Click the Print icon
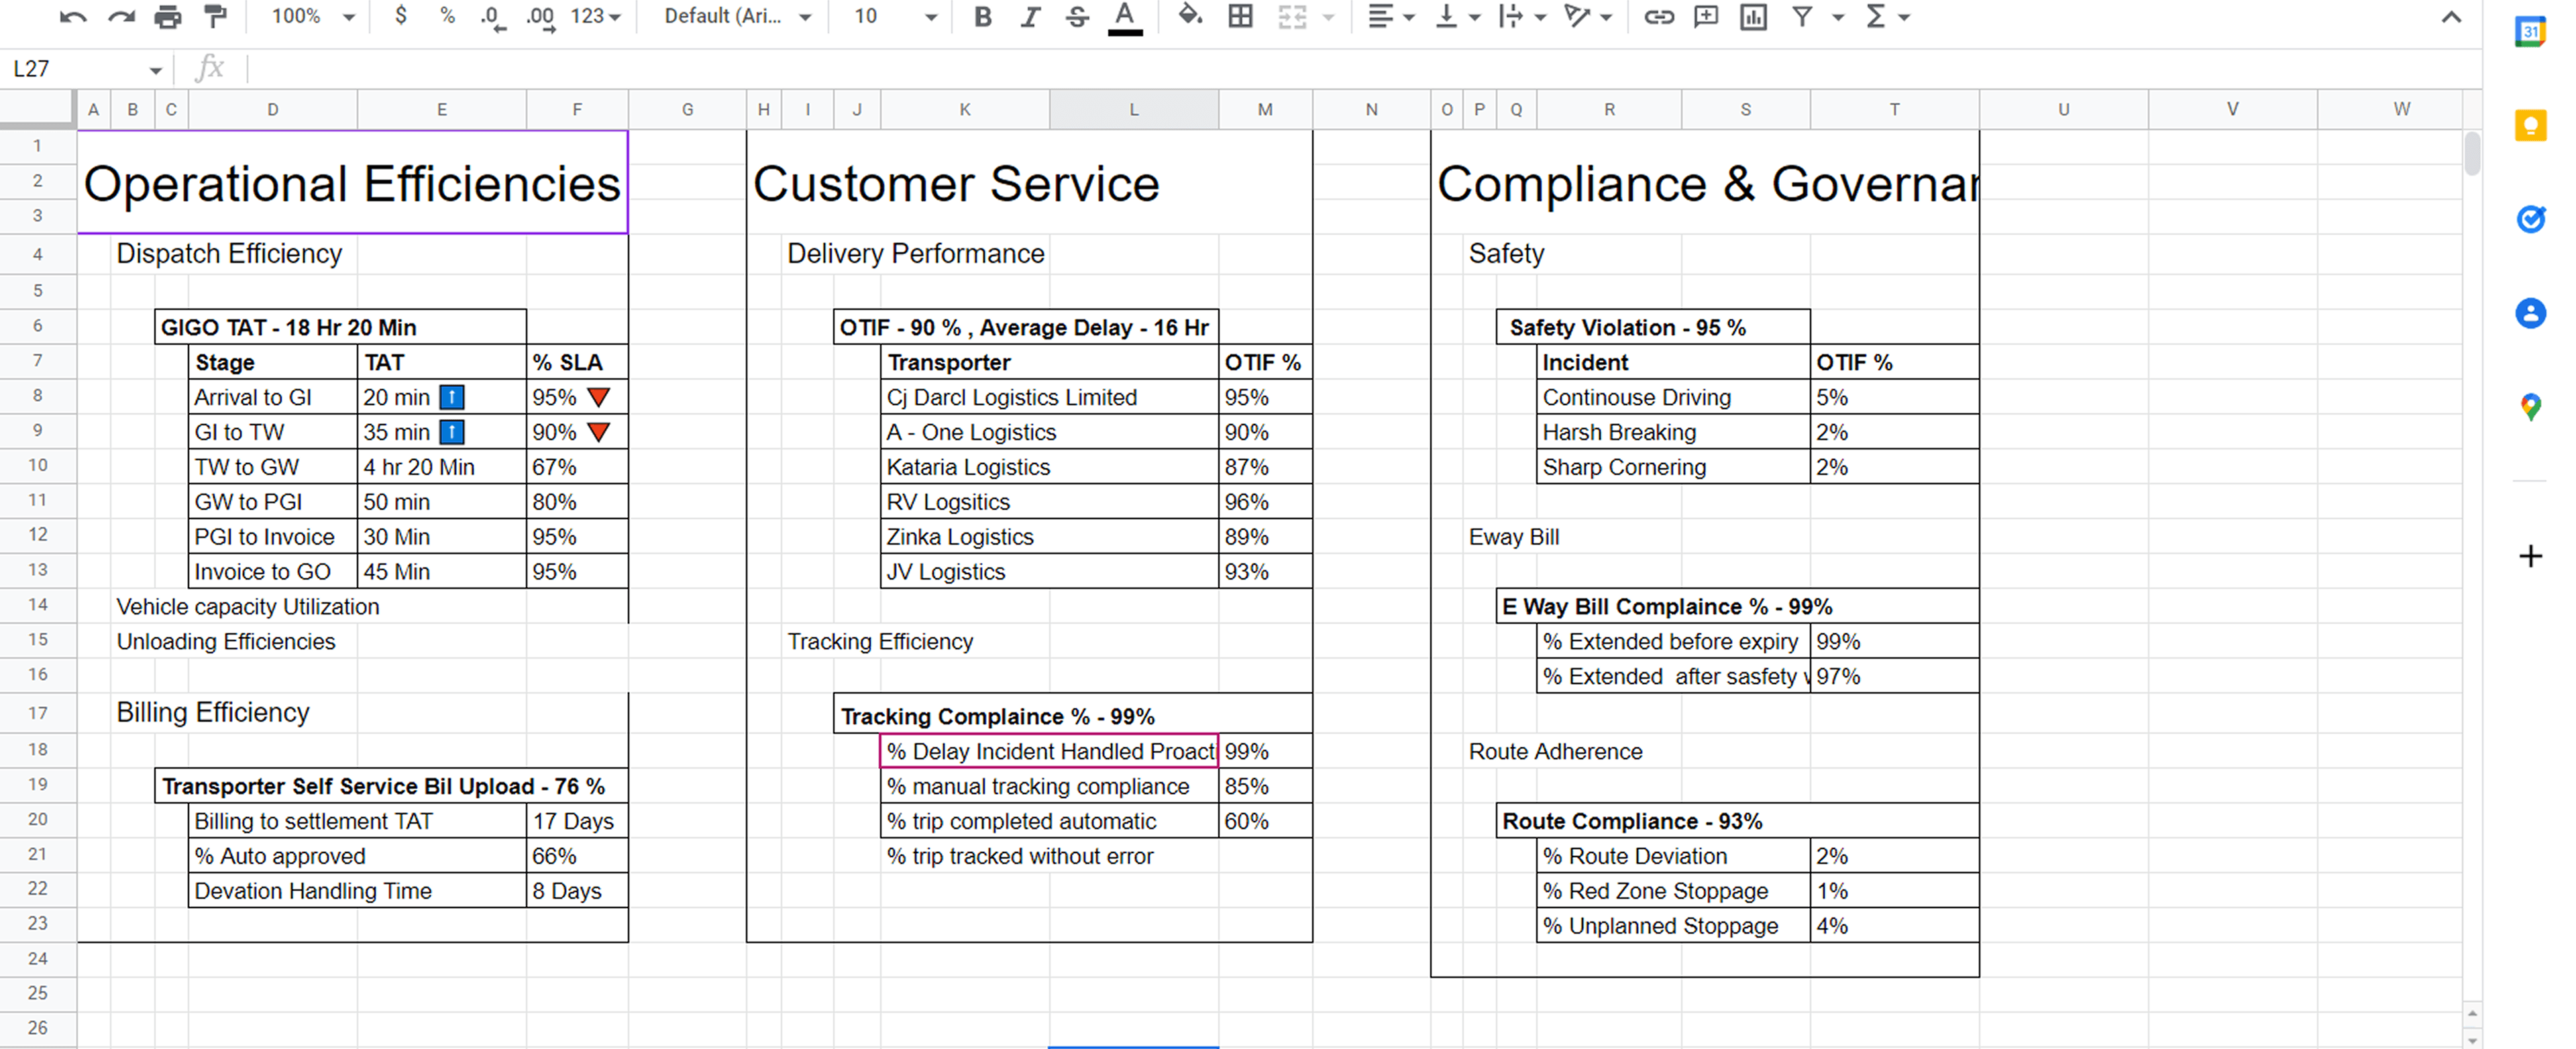 click(168, 16)
